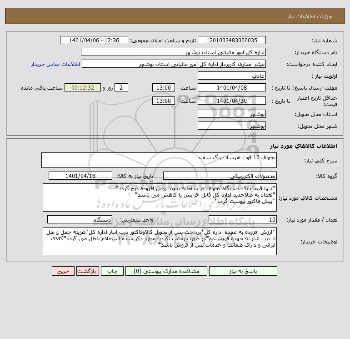Click the شرح کلی نیاز label
The image size is (350, 339).
[x=321, y=161]
